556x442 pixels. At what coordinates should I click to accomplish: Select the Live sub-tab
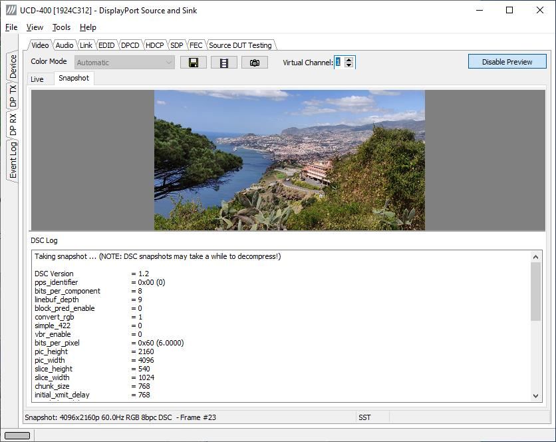[x=37, y=79]
